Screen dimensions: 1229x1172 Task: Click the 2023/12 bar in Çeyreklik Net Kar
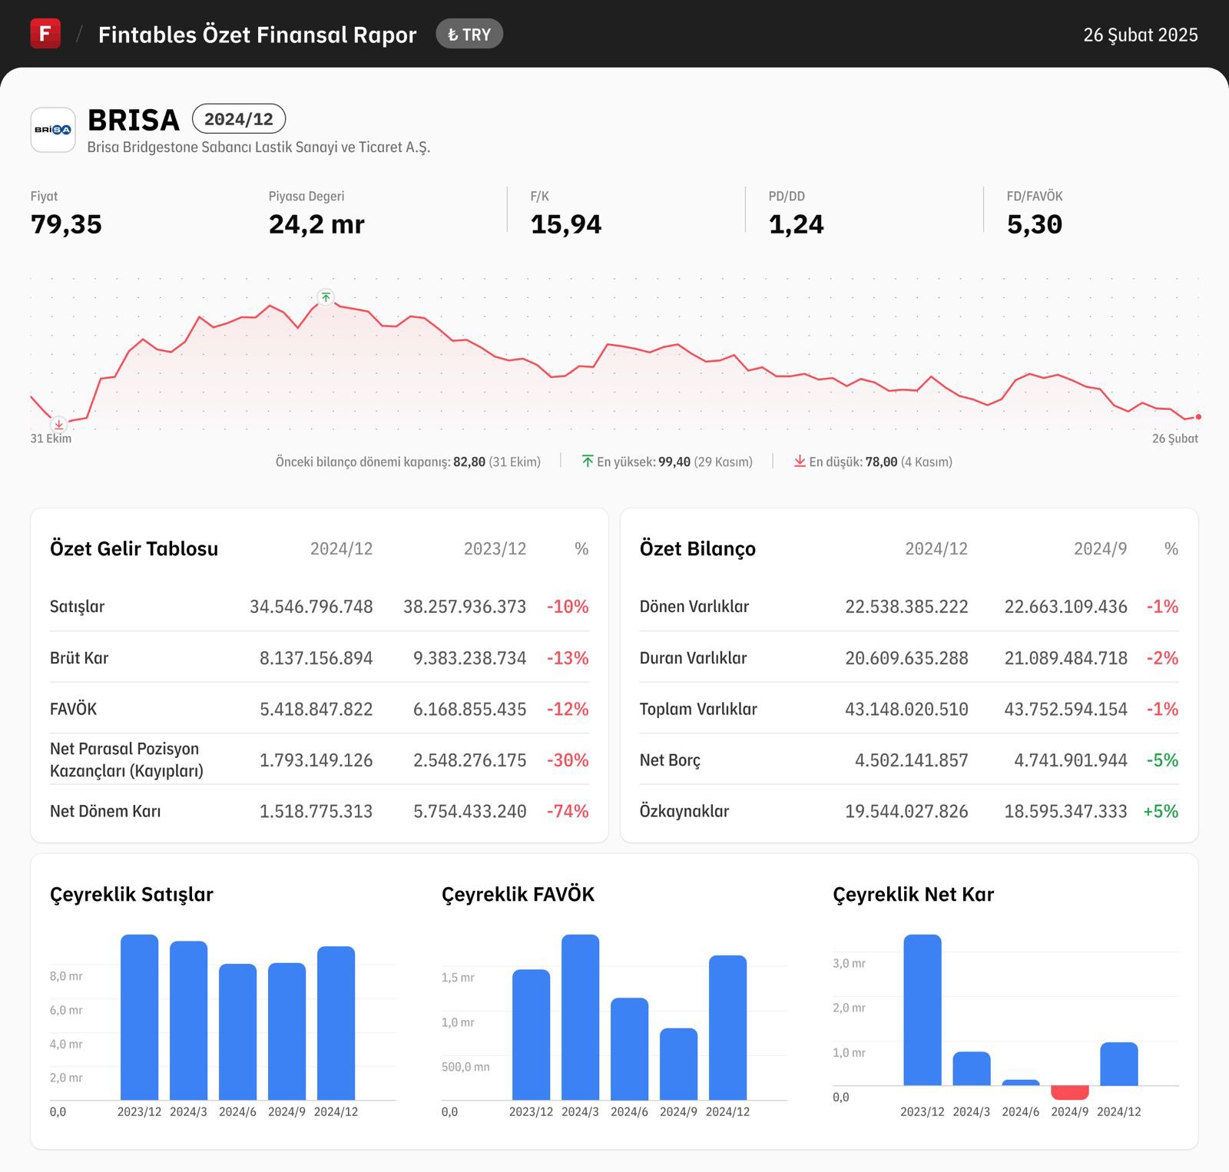[922, 1010]
